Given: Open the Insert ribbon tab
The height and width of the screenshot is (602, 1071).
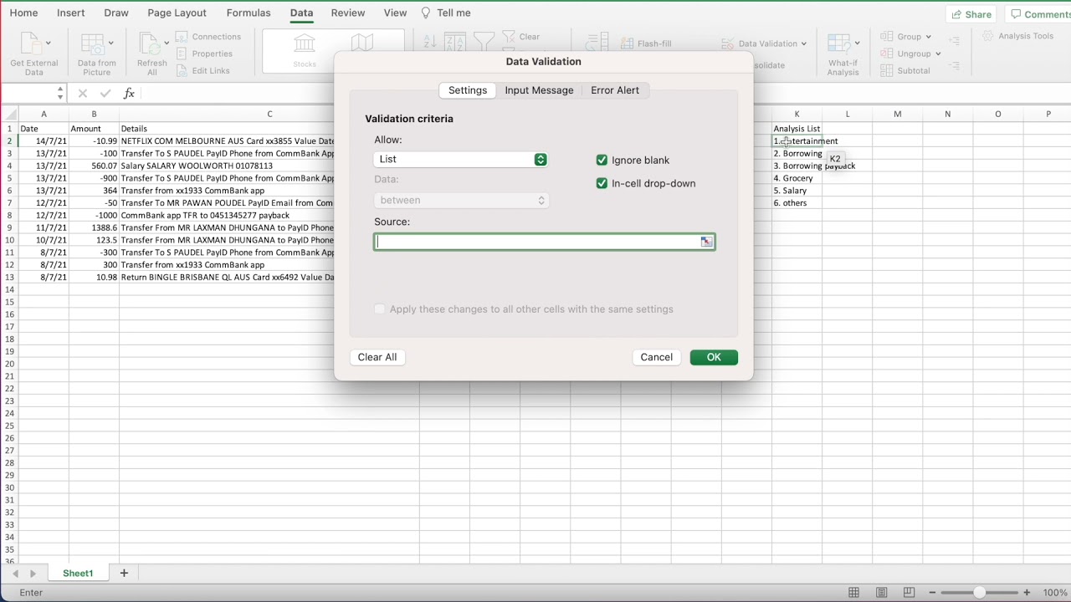Looking at the screenshot, I should tap(71, 13).
